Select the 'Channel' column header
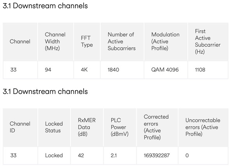Screen dimensions: 233x167 (x=20, y=42)
